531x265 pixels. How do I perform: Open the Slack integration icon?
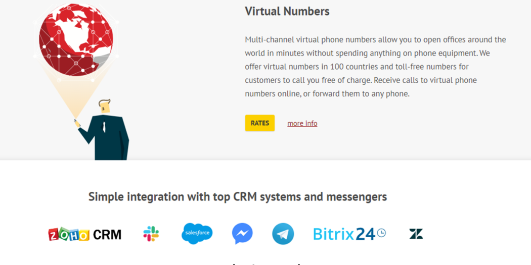click(x=151, y=234)
